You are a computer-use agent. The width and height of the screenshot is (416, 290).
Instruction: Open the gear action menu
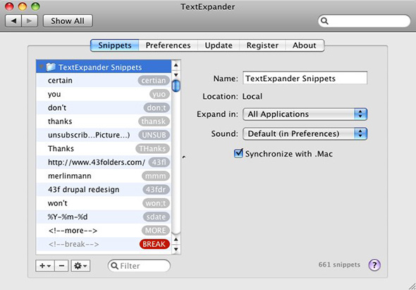[x=80, y=265]
